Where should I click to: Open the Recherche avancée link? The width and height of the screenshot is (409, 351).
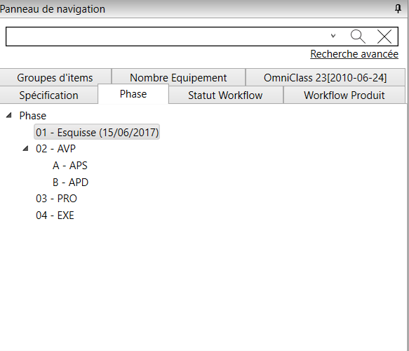point(354,54)
